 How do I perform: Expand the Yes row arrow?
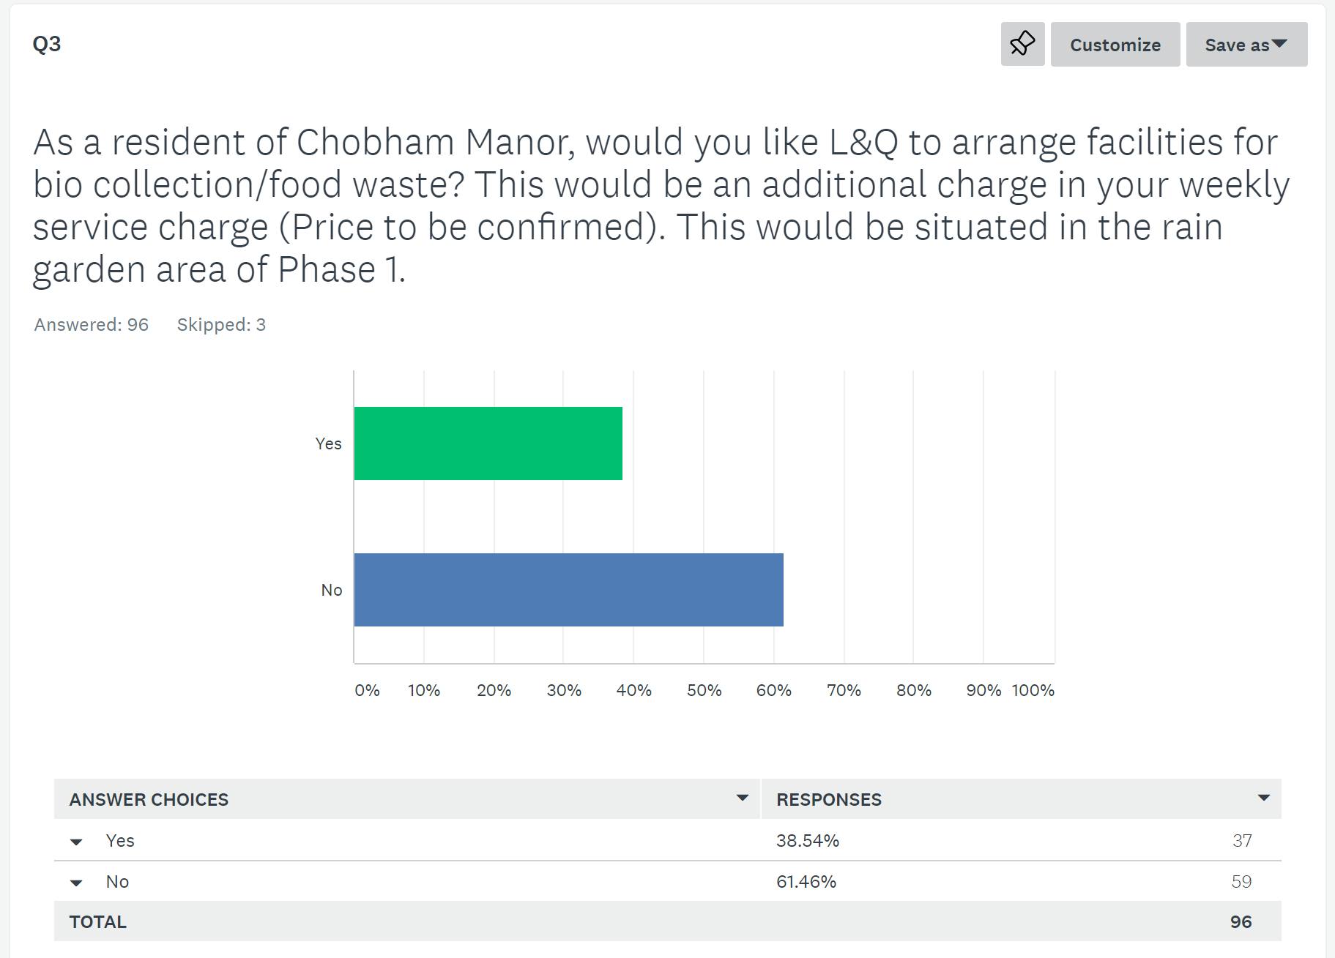click(x=76, y=842)
